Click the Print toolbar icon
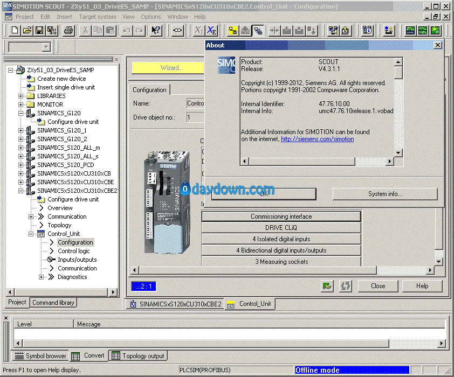Viewport: 454px width, 377px height. 68,30
